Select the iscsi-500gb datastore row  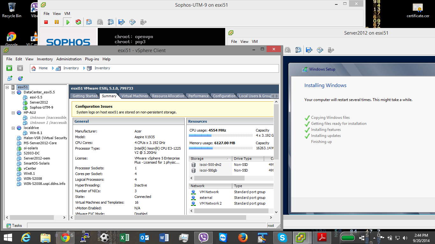coord(231,170)
